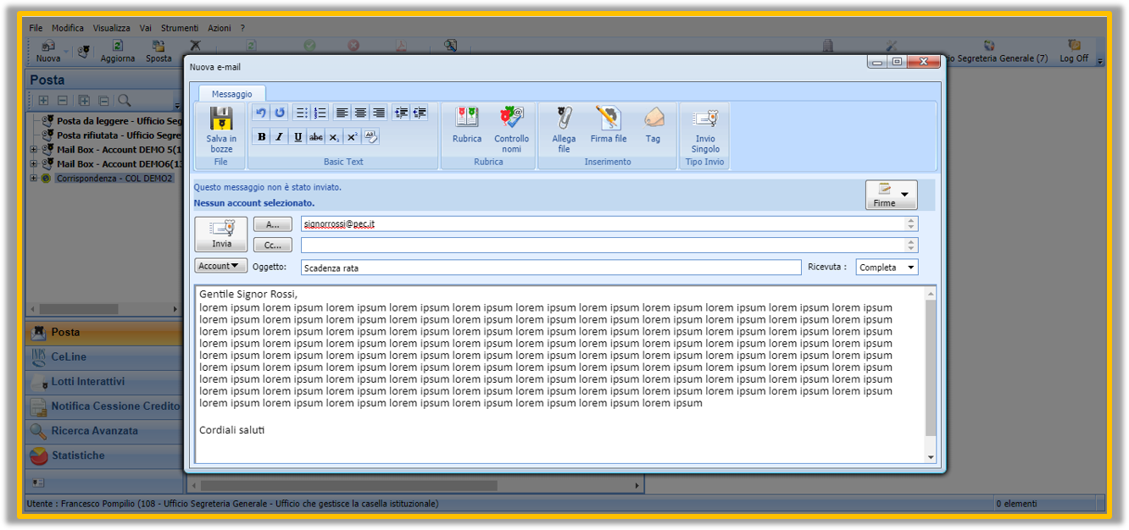Expand Mail Box - Account DEMO6 node

click(34, 164)
